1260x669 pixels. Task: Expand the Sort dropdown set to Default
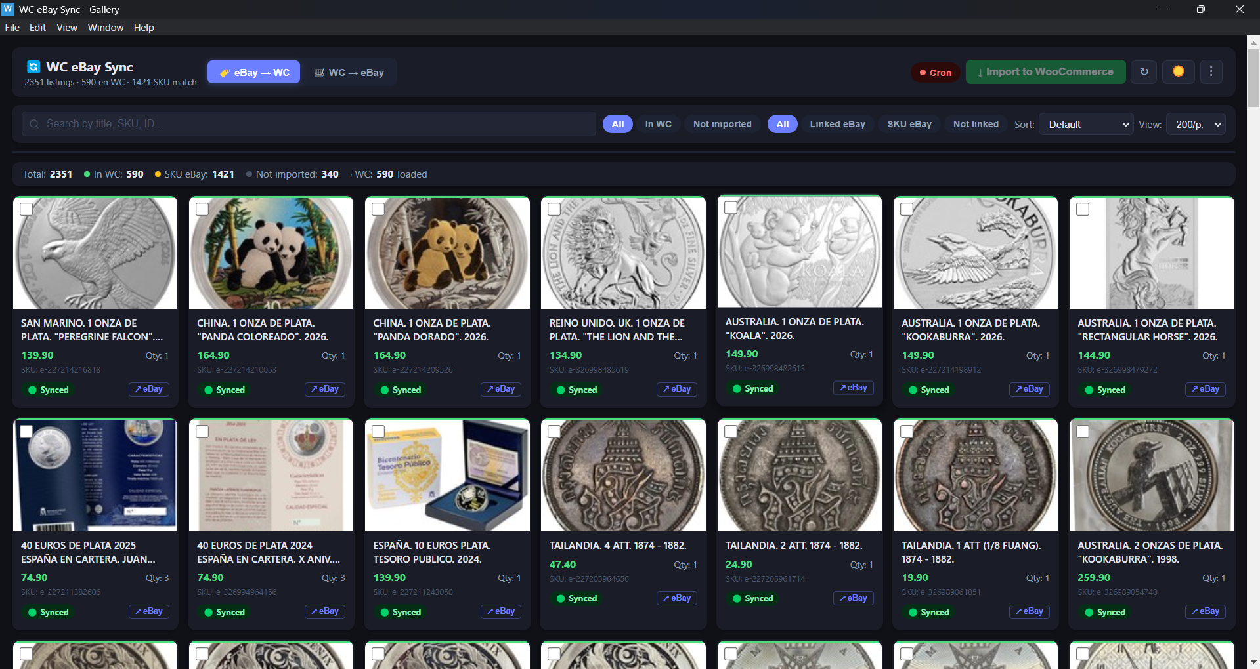(x=1087, y=125)
